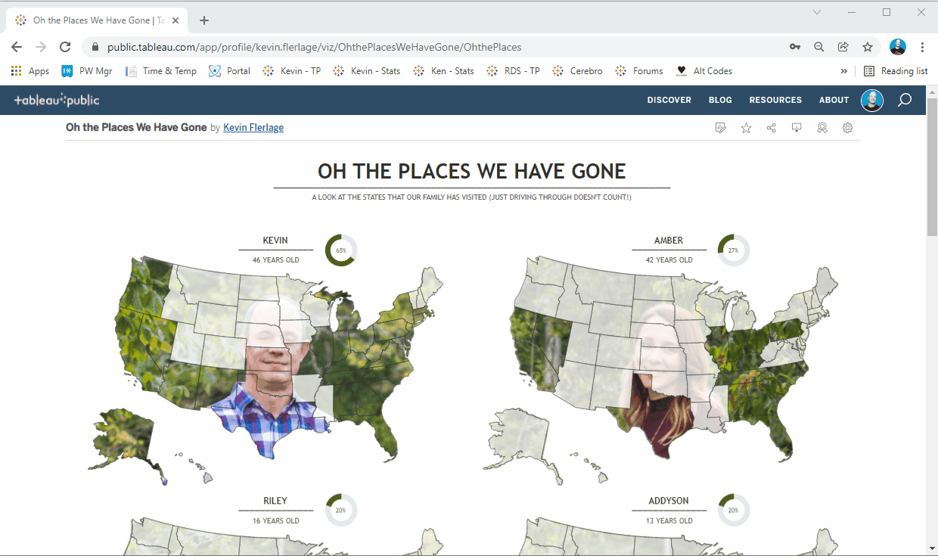Open Cerebro bookmark
The width and height of the screenshot is (938, 556).
[577, 71]
